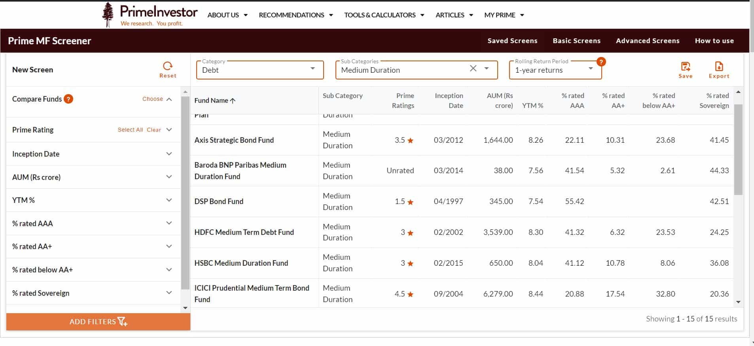Sort by % rated AAA column header
This screenshot has height=346, width=754.
click(x=572, y=100)
